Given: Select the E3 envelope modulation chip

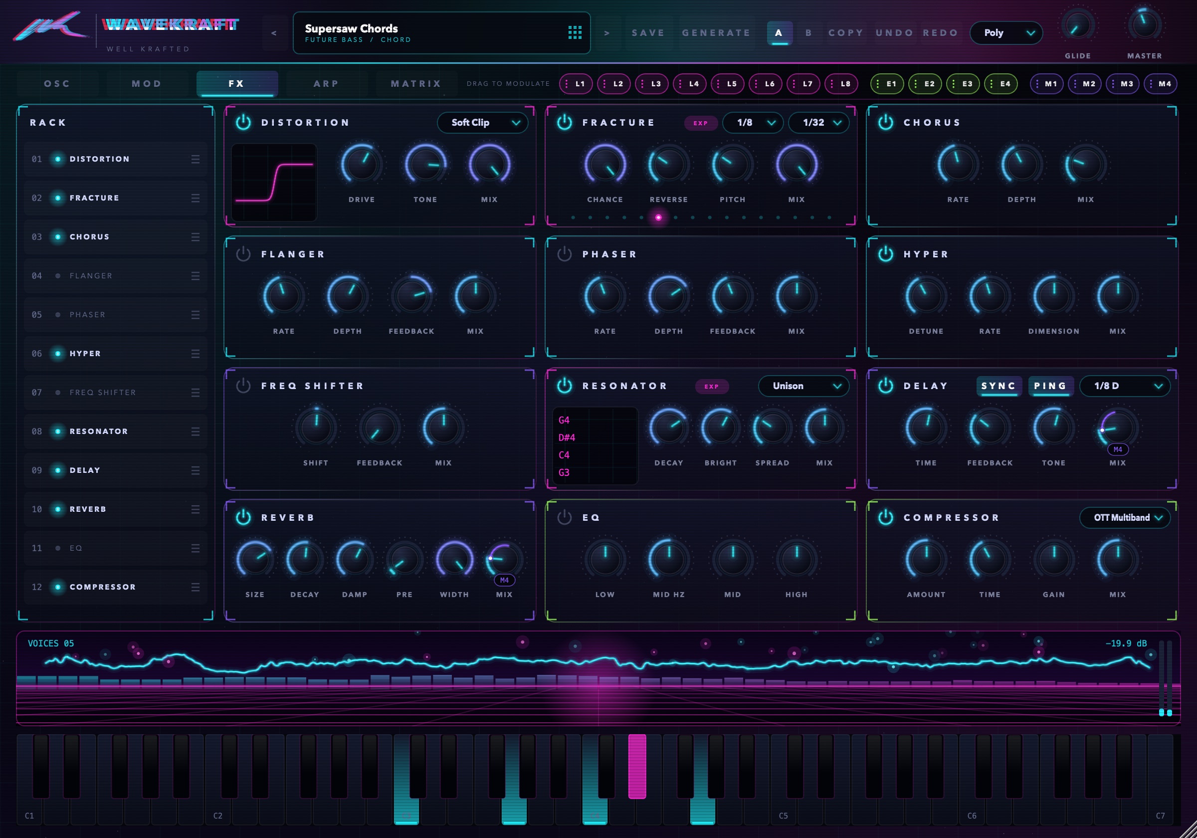Looking at the screenshot, I should click(963, 83).
